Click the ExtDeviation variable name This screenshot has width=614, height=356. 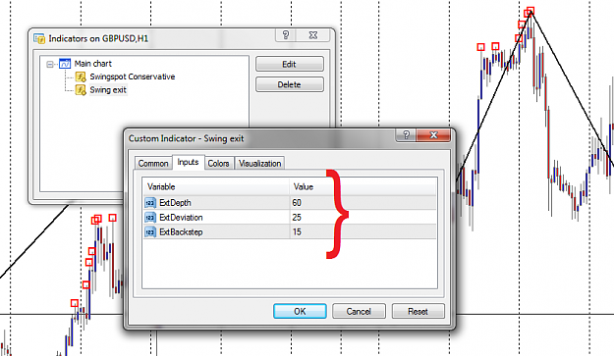pyautogui.click(x=181, y=218)
